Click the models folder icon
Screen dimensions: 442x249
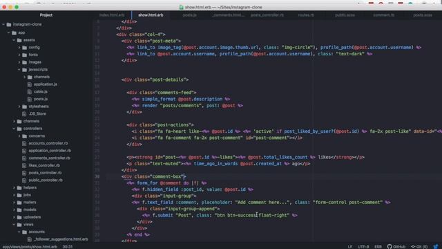coord(19,210)
